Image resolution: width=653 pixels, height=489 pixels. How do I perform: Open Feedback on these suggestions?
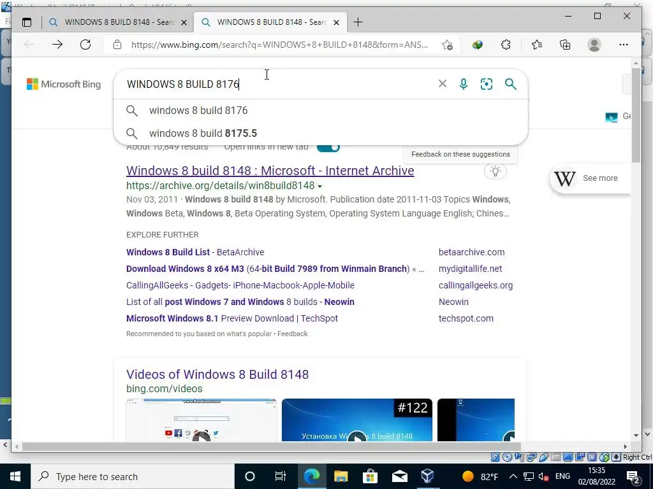click(460, 154)
